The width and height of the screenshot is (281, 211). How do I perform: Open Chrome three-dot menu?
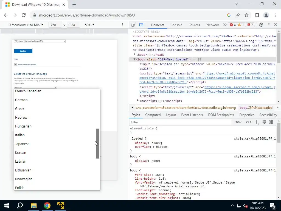(x=275, y=15)
